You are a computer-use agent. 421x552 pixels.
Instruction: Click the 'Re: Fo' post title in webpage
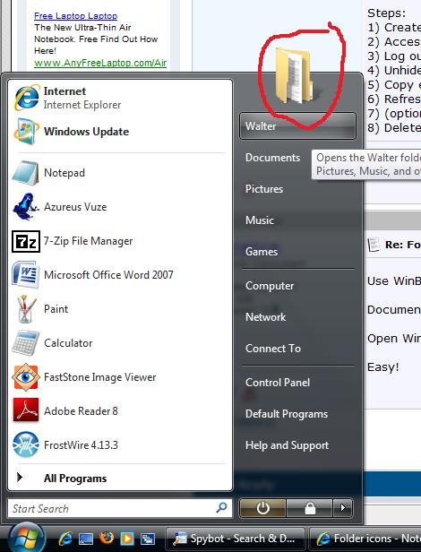tap(403, 245)
